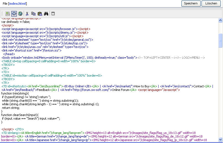Click the toolbar grip handle

[2, 14]
